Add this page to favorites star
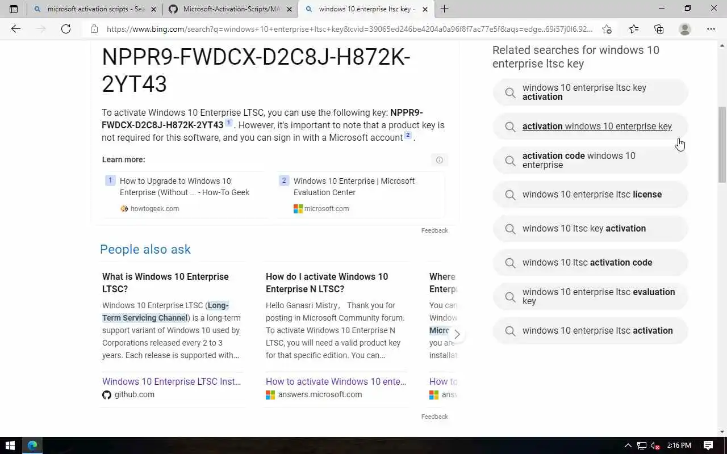The height and width of the screenshot is (454, 727). pos(607,29)
